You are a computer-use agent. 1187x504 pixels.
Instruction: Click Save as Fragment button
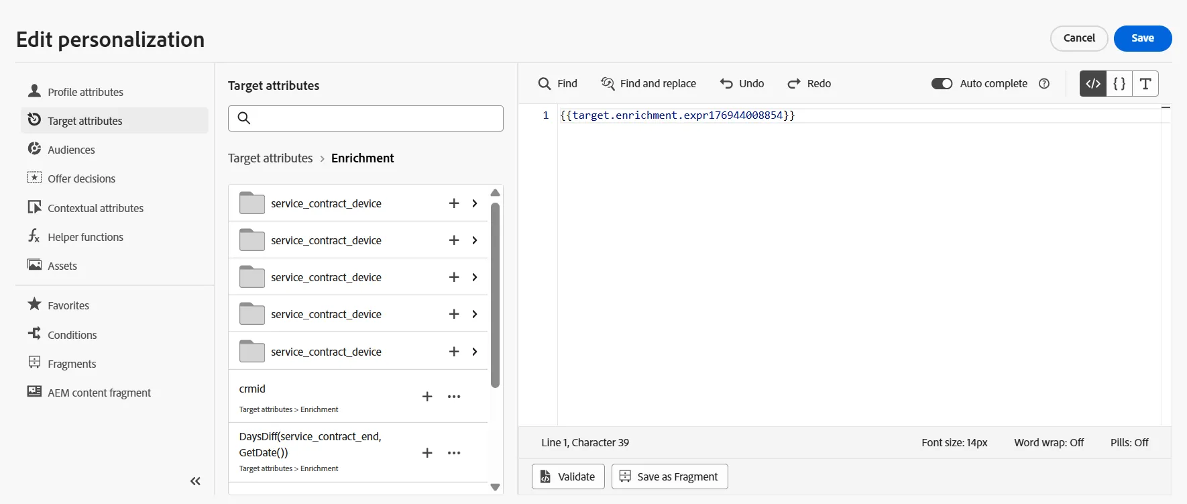(669, 476)
